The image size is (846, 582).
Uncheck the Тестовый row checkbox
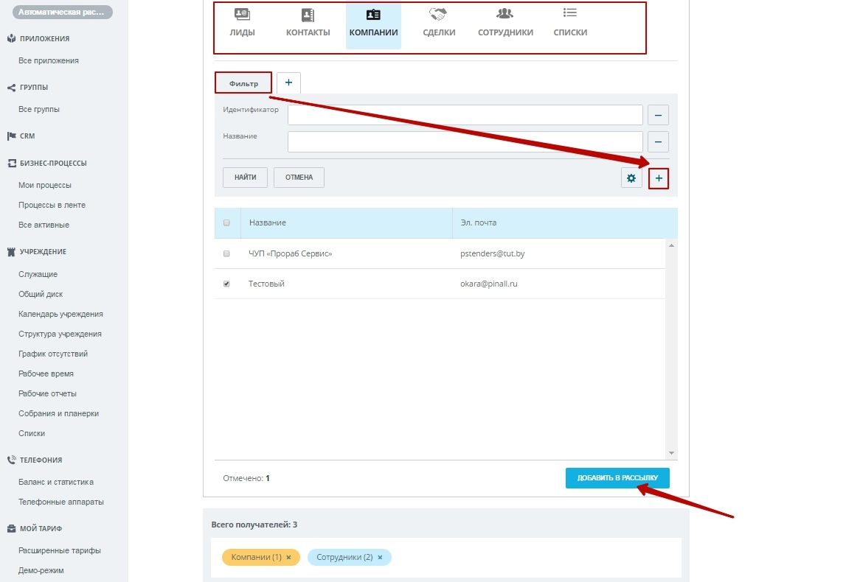coord(226,284)
